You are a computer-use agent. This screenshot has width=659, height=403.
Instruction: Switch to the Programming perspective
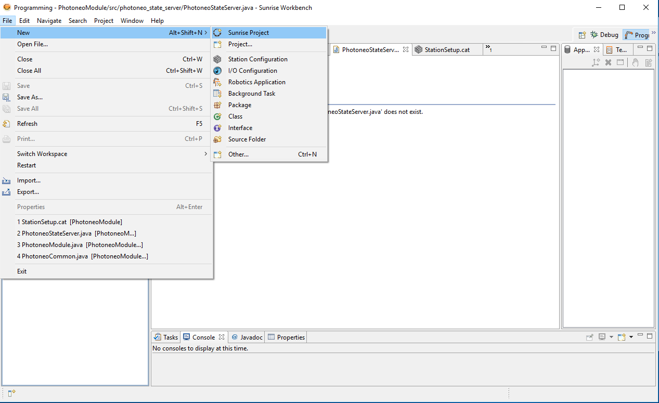tap(637, 35)
